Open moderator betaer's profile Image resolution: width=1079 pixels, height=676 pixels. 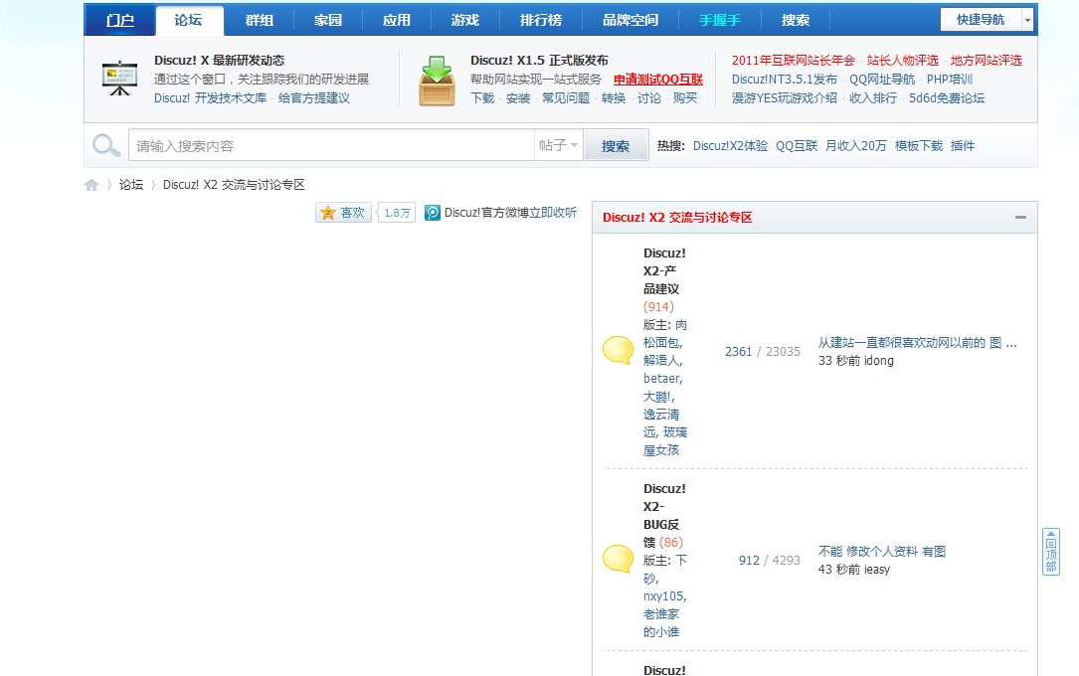(x=661, y=378)
